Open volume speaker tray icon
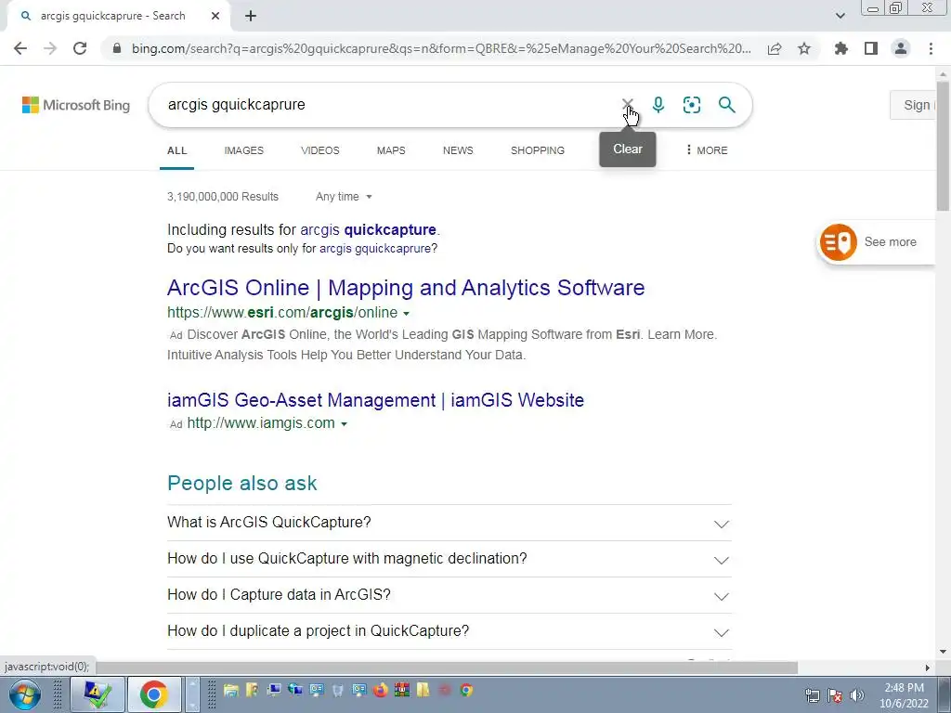 857,695
